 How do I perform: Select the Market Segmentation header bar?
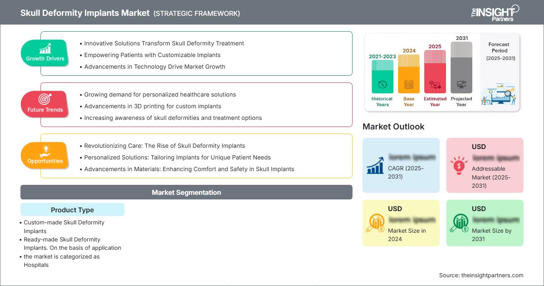pyautogui.click(x=186, y=192)
